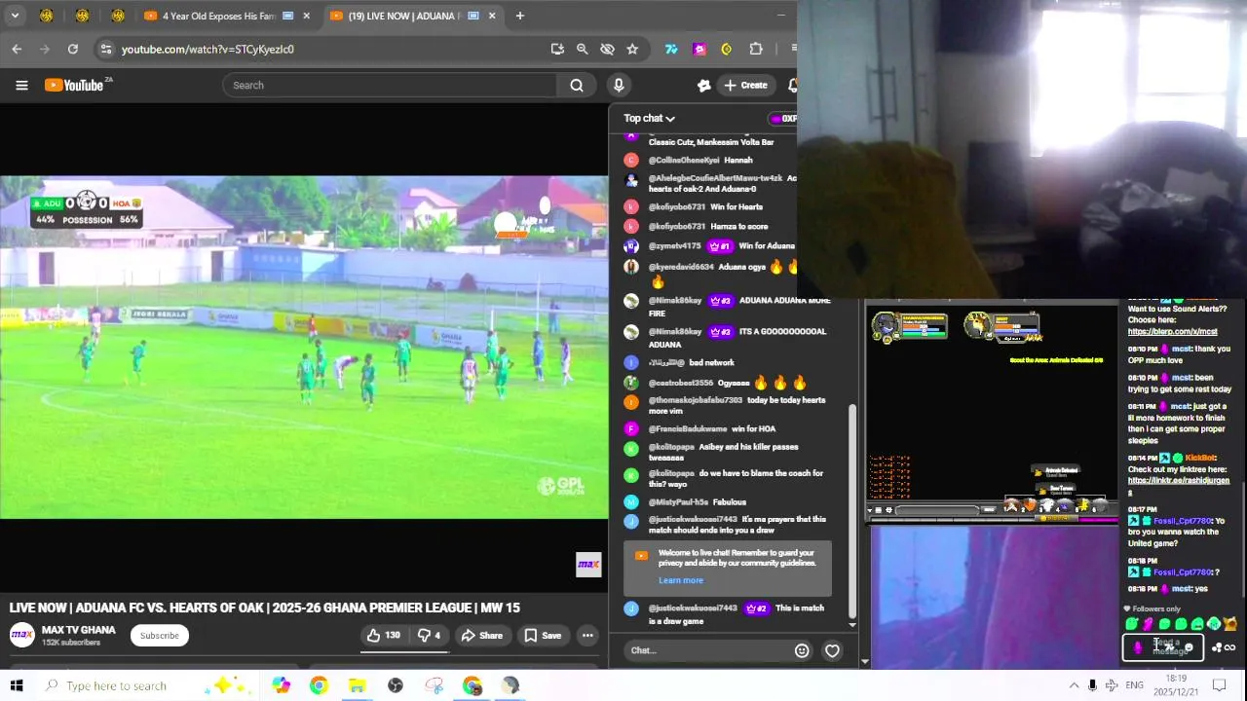Open the YouTube hamburger guide menu
1247x701 pixels.
pos(21,85)
